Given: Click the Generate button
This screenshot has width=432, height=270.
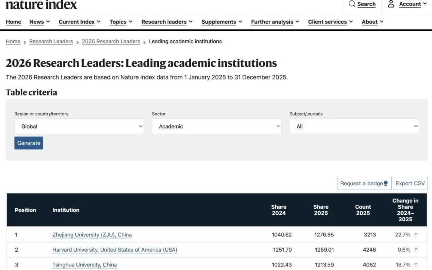Looking at the screenshot, I should tap(29, 143).
